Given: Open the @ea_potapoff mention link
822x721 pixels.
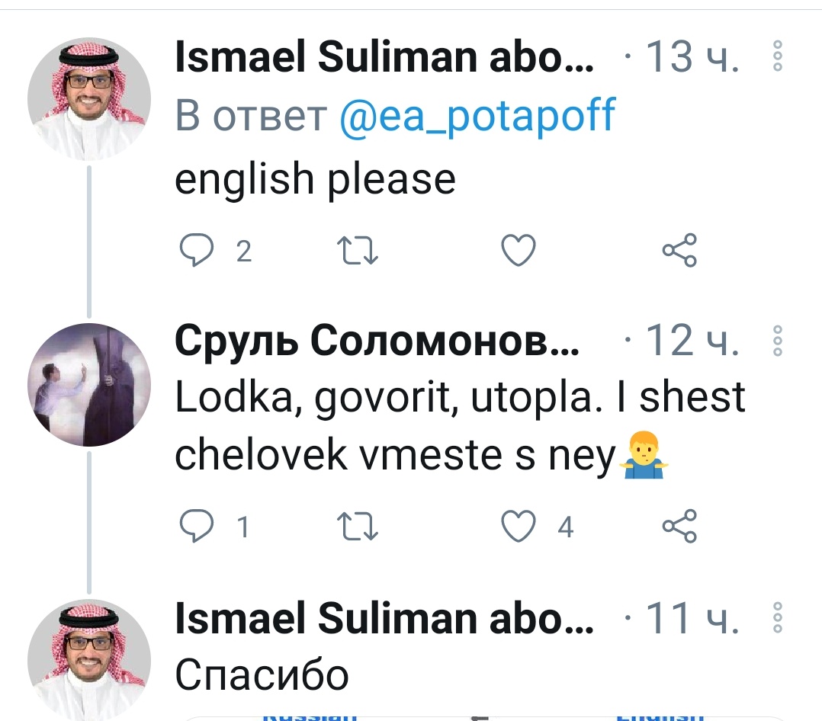Looking at the screenshot, I should 477,117.
